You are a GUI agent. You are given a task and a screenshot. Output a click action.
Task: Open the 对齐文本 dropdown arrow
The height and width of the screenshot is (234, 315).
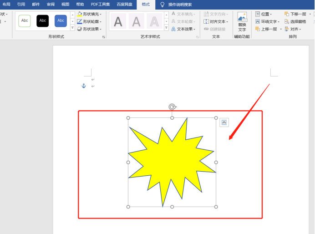pyautogui.click(x=227, y=22)
